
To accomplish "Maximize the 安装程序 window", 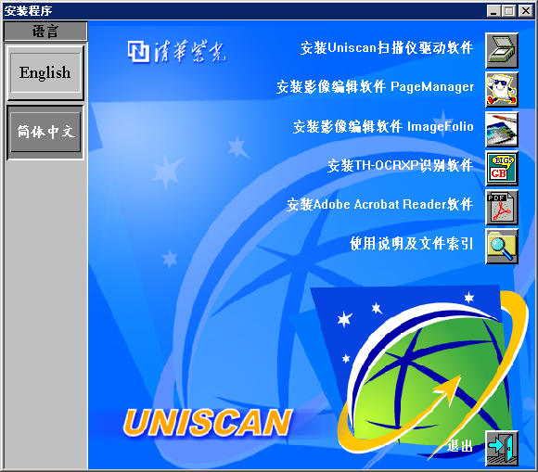I will tap(508, 11).
